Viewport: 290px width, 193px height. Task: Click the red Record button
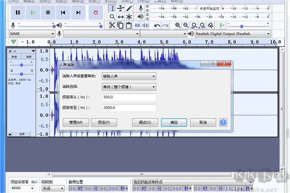96,12
